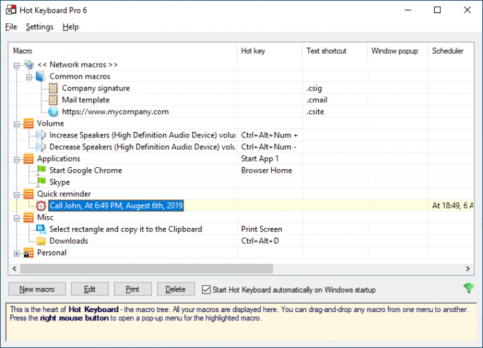Click the Window popup column header
This screenshot has width=483, height=348.
[398, 51]
